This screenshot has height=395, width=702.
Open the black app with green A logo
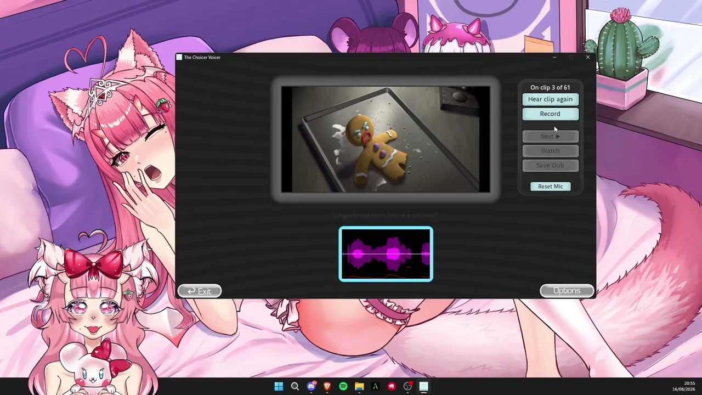[376, 386]
